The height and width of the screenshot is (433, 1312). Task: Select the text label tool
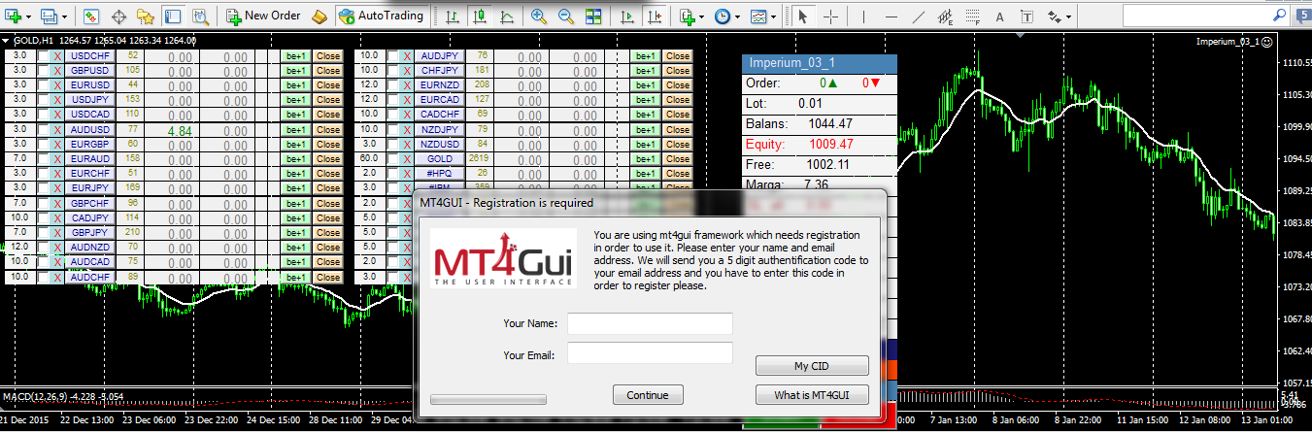coord(1027,17)
